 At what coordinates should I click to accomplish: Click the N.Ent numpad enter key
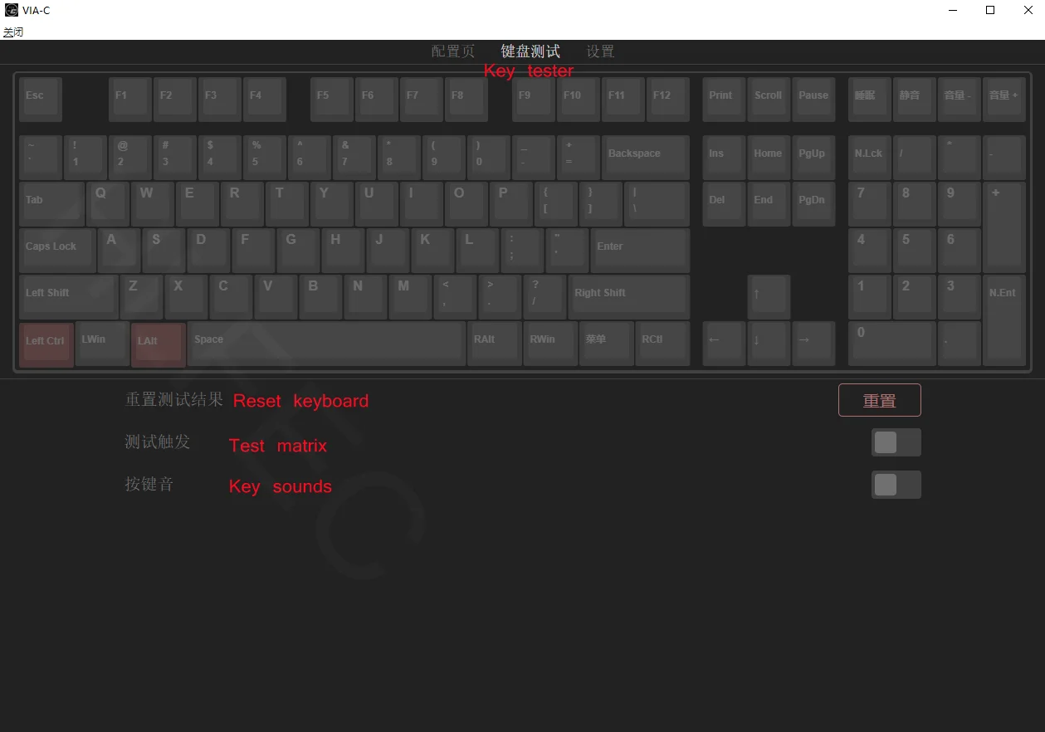click(1004, 320)
